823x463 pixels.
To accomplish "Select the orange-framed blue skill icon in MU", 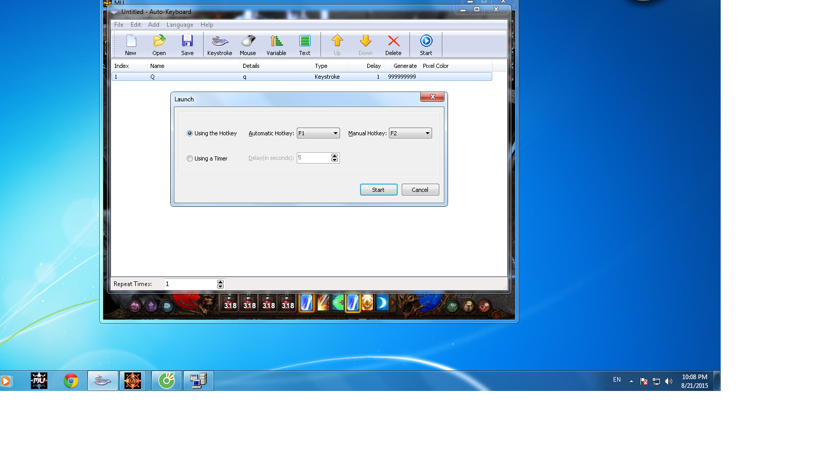I will pos(307,303).
